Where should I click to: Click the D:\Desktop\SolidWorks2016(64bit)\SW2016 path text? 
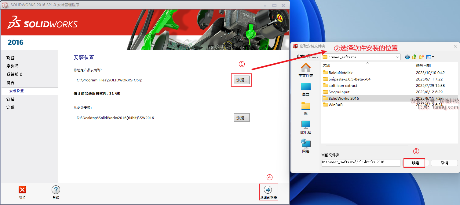[115, 117]
